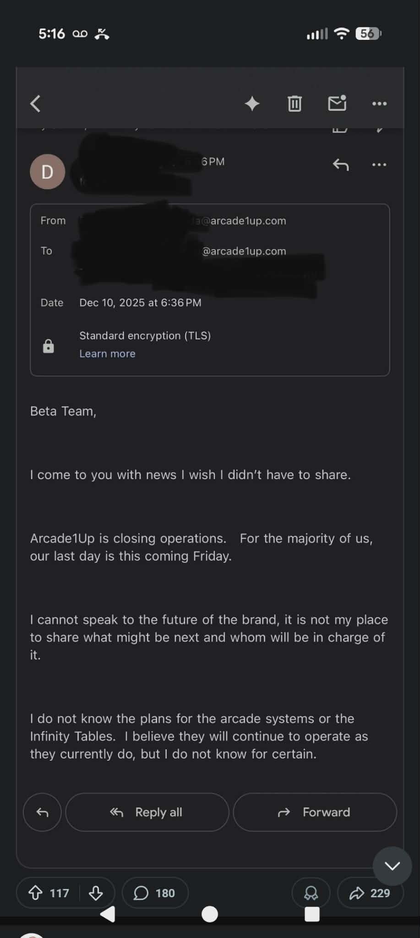420x938 pixels.
Task: Open the top toolbar three-dot menu
Action: 379,104
